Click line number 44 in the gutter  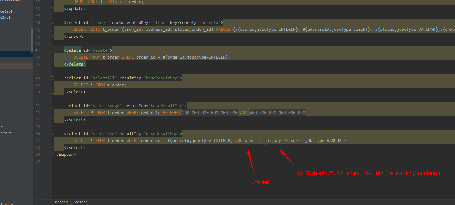point(37,50)
